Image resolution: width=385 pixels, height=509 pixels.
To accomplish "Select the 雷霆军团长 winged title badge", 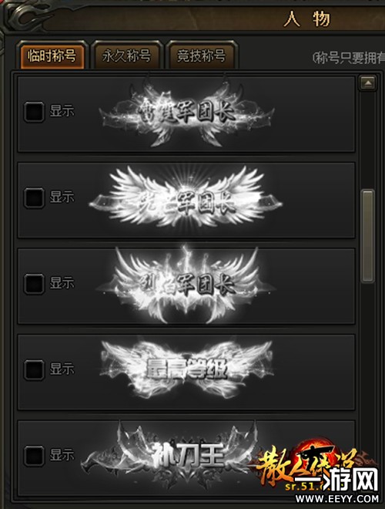I will point(186,111).
